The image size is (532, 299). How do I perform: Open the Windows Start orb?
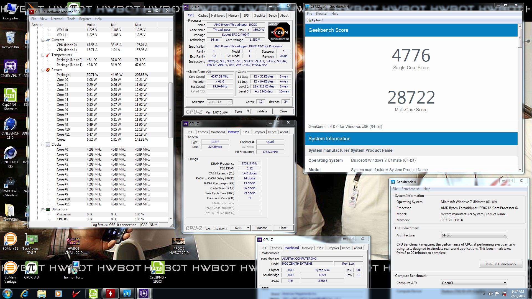[x=7, y=293]
